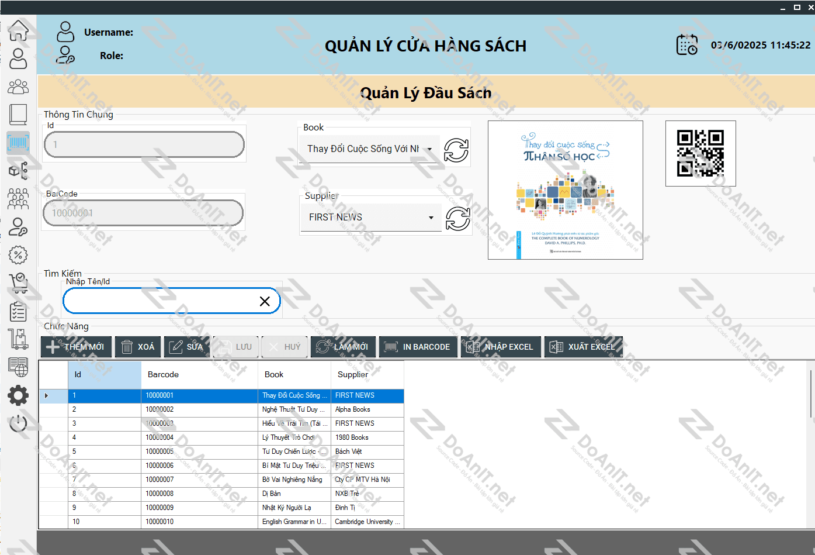Click the IN BARCODE button
The height and width of the screenshot is (555, 815).
coord(418,347)
